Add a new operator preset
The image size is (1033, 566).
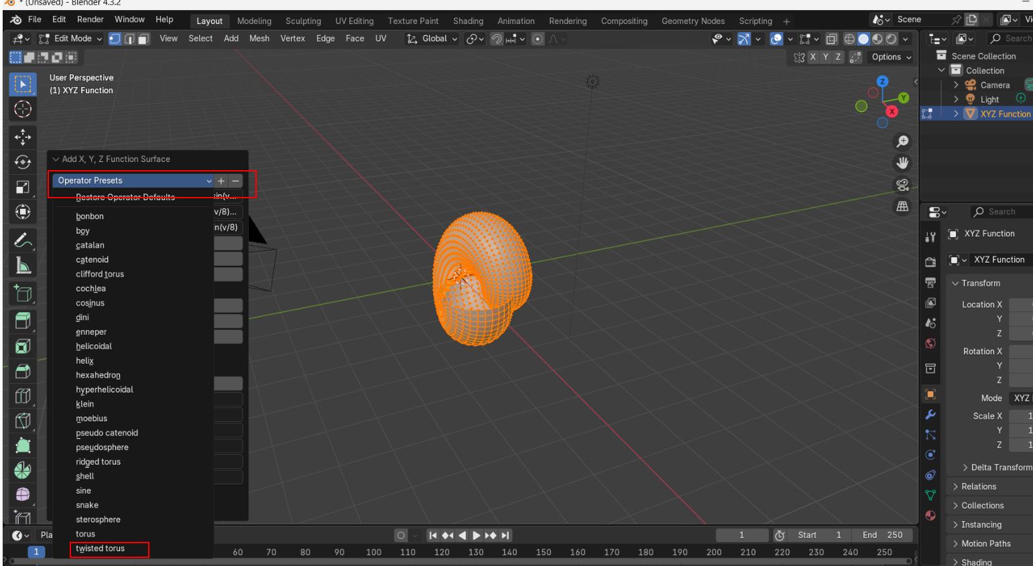tap(221, 180)
